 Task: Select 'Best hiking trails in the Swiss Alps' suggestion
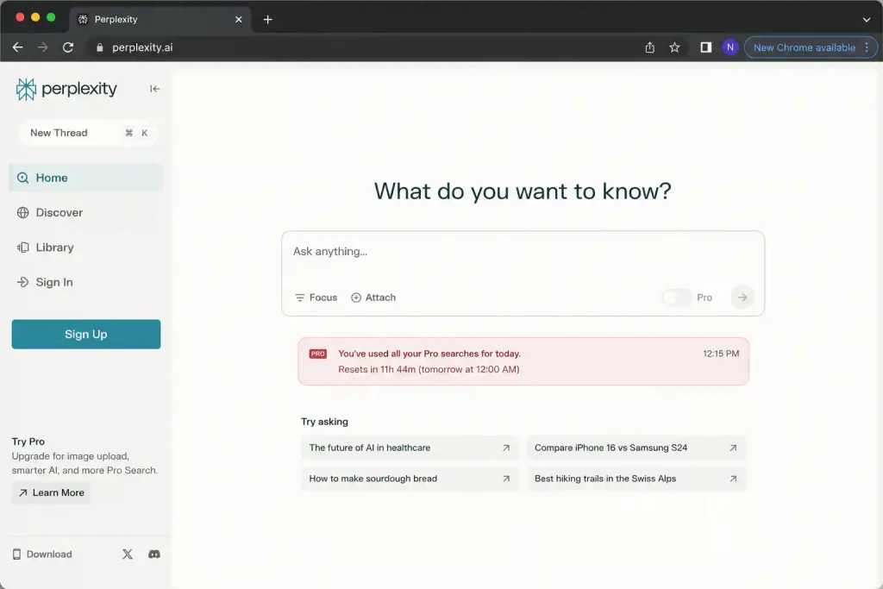(636, 479)
